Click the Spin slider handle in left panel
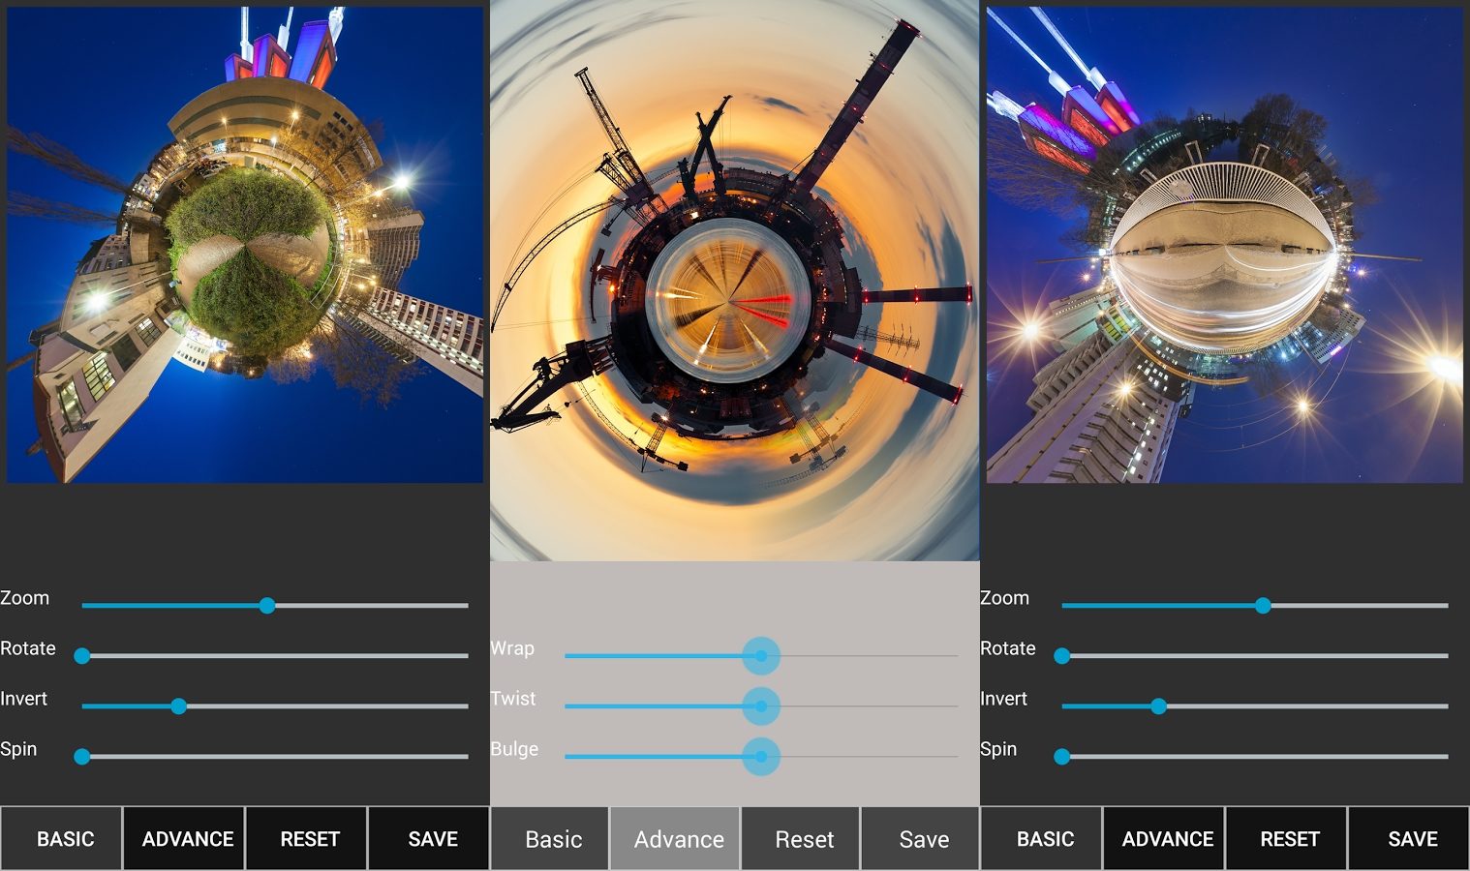The image size is (1470, 871). [x=82, y=757]
